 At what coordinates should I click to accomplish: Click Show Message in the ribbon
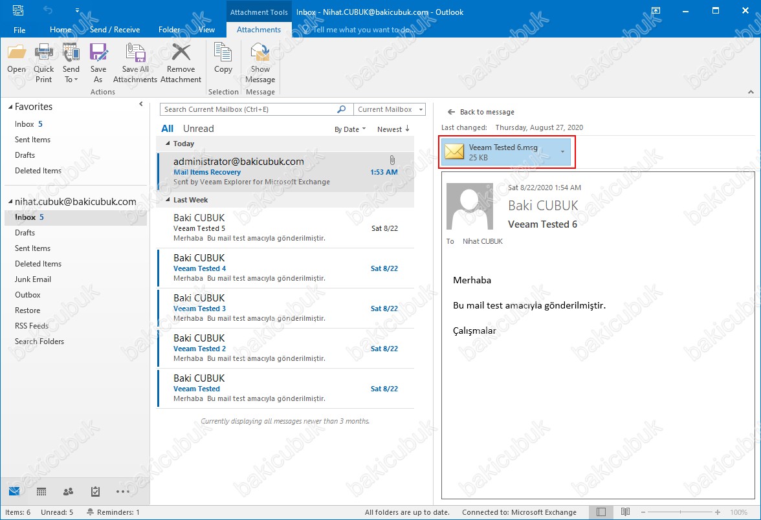tap(260, 63)
